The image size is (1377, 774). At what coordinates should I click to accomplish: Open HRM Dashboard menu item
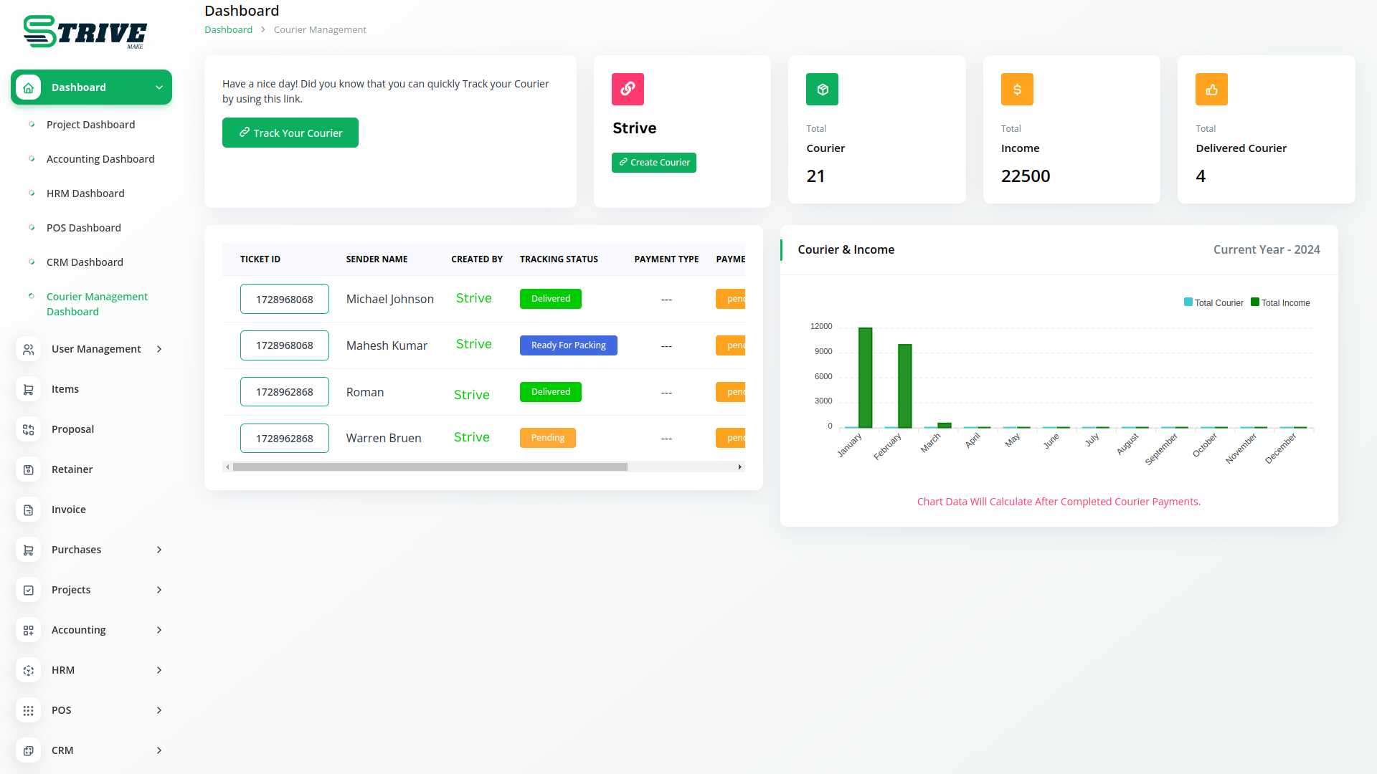point(85,193)
